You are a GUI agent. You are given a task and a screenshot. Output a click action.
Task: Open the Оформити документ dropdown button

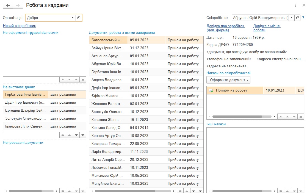click(228, 80)
